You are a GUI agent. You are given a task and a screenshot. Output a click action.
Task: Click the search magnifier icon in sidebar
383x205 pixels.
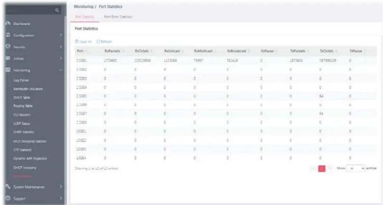pyautogui.click(x=57, y=10)
